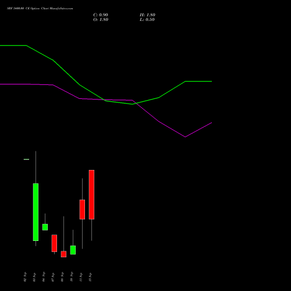Click the small red candle for 08 Sep
Screen dimensions: 291x291
pyautogui.click(x=63, y=254)
